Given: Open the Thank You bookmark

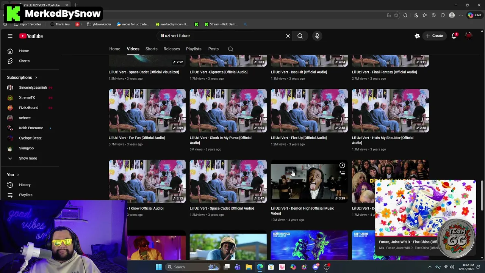Looking at the screenshot, I should [x=60, y=24].
